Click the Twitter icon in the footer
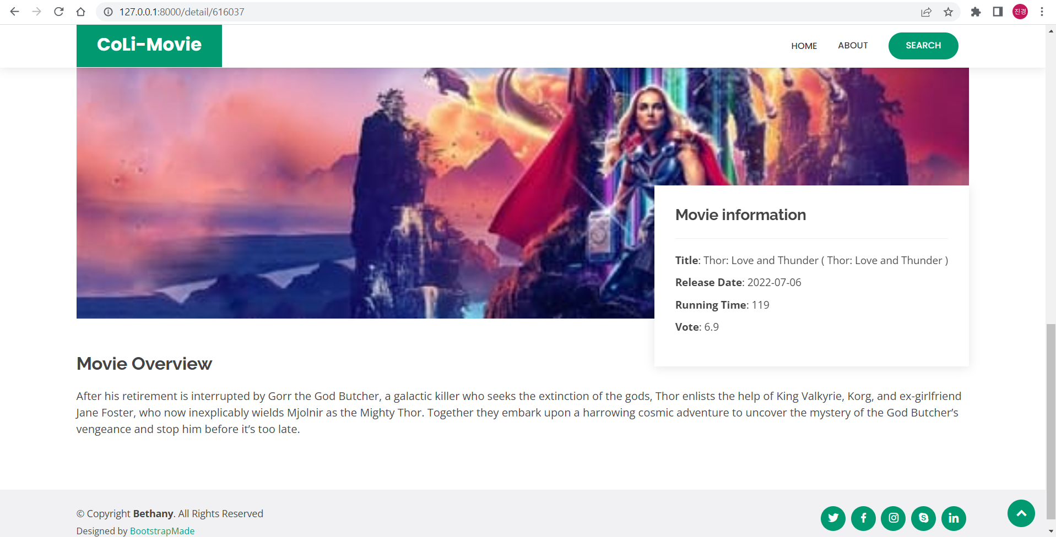This screenshot has height=537, width=1056. click(x=833, y=518)
